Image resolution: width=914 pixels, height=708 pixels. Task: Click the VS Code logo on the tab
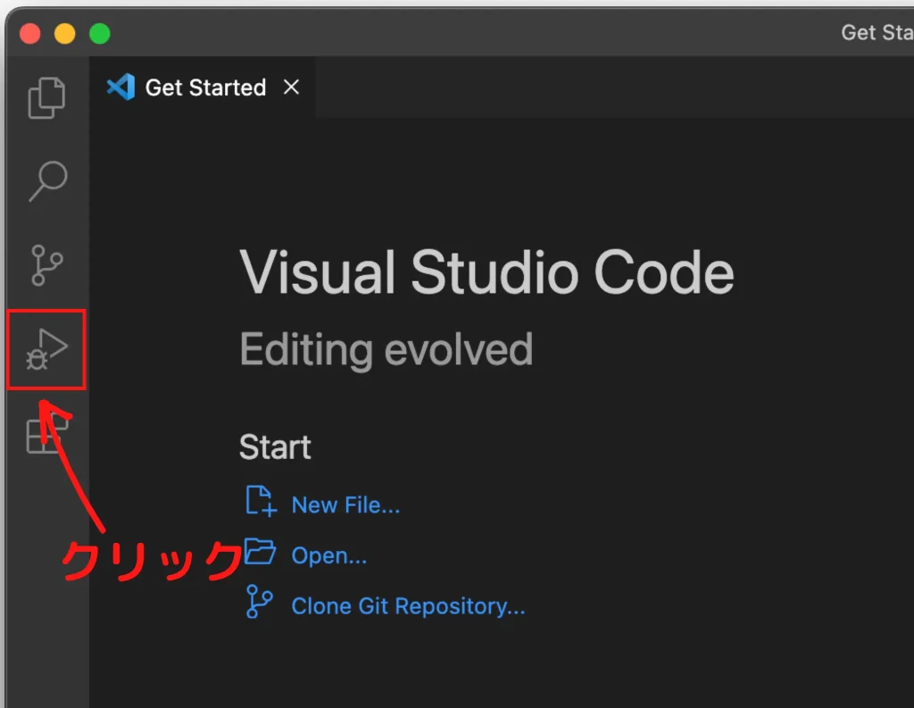120,87
